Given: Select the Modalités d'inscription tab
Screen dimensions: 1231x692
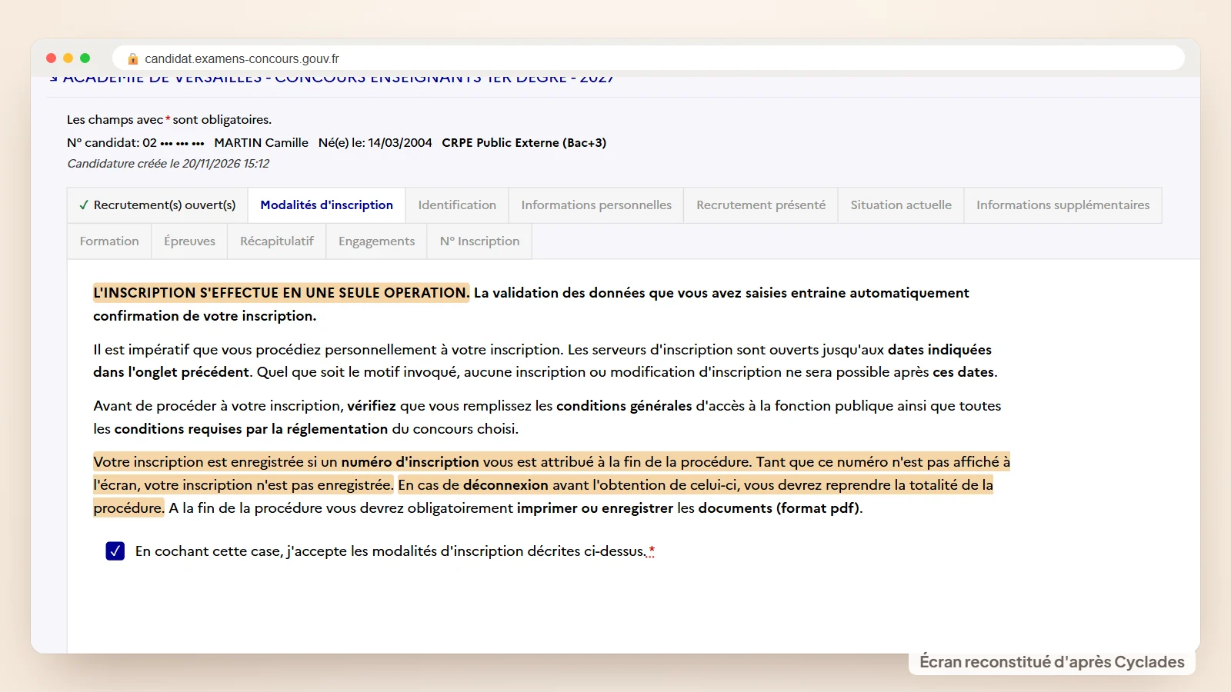Looking at the screenshot, I should tap(327, 205).
